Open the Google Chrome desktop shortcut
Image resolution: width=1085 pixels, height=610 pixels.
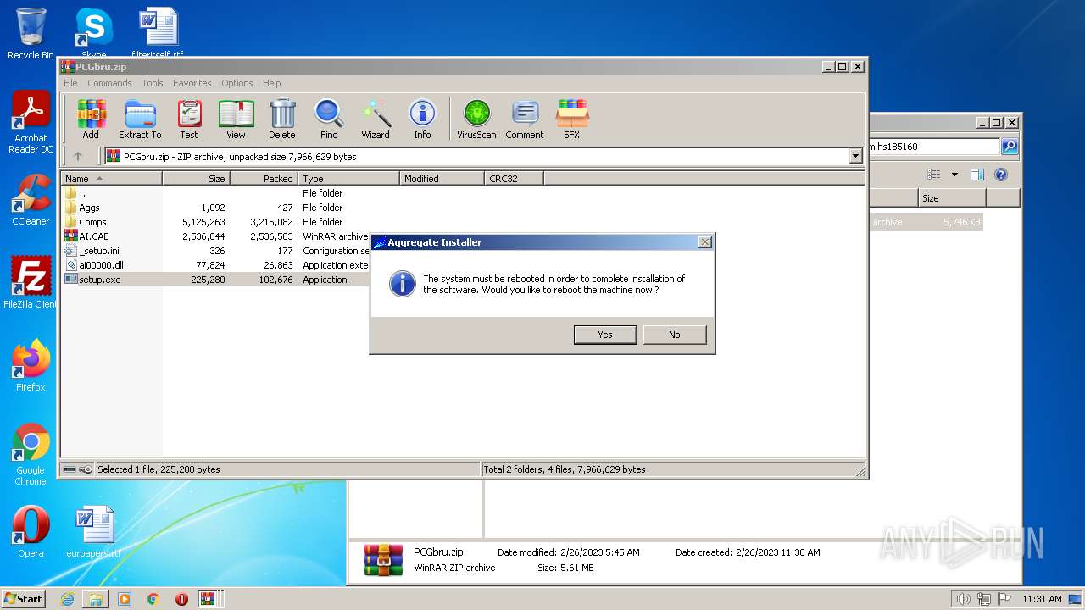click(x=31, y=455)
